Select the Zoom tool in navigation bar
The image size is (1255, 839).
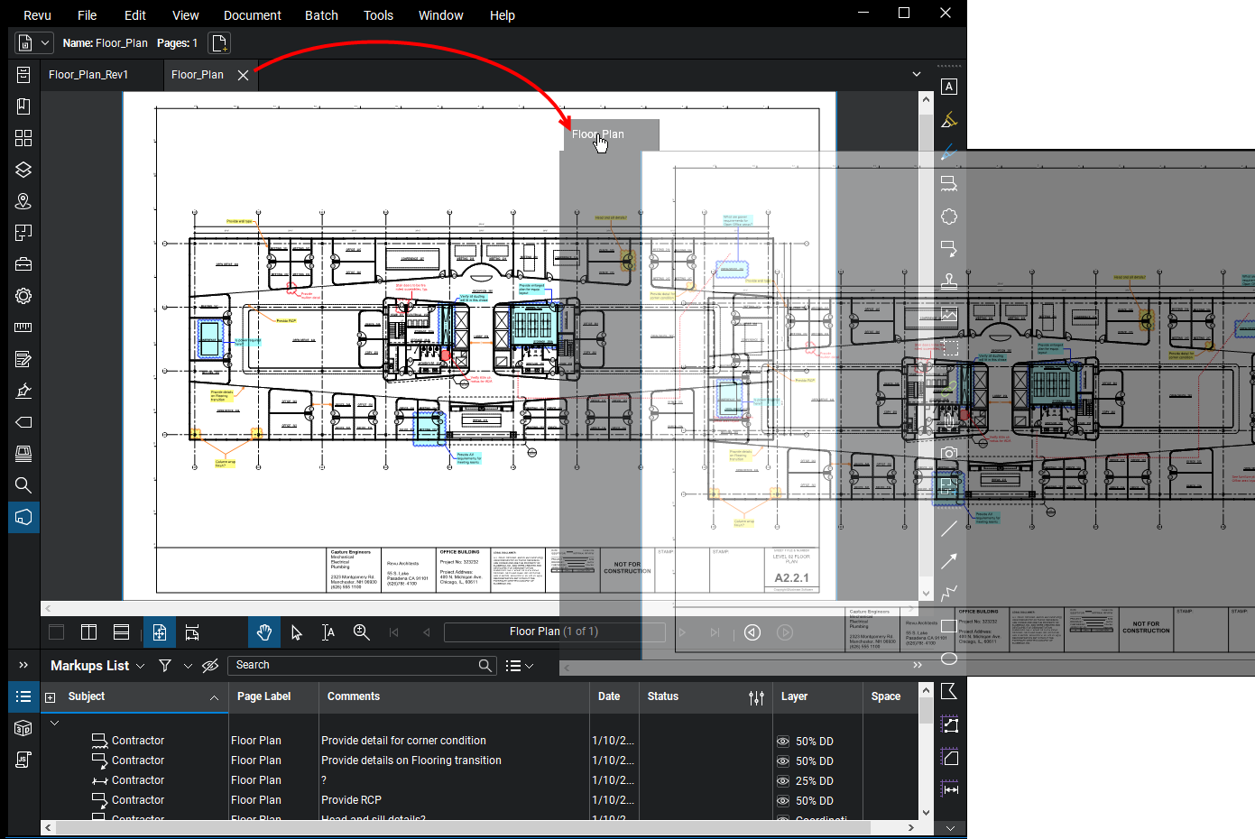[x=361, y=632]
